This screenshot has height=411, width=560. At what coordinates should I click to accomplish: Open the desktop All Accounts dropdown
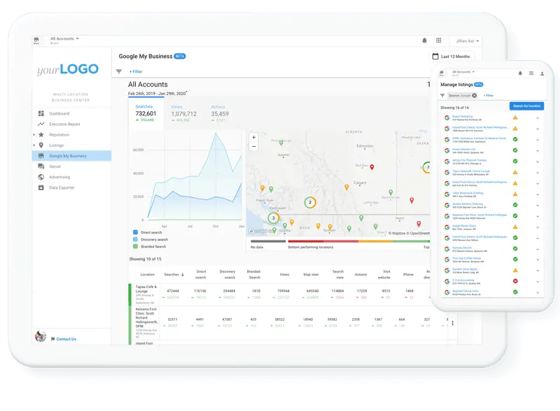pyautogui.click(x=64, y=38)
